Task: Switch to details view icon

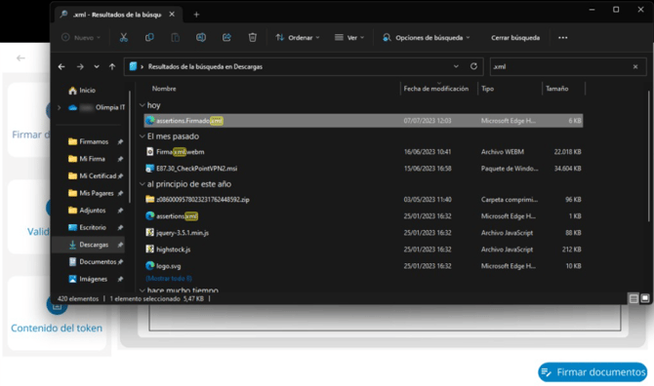Action: click(x=634, y=298)
